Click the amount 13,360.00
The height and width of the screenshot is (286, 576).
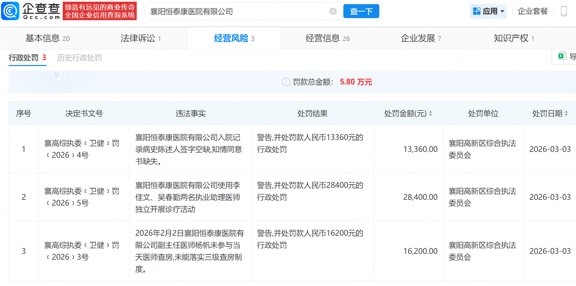pyautogui.click(x=420, y=149)
